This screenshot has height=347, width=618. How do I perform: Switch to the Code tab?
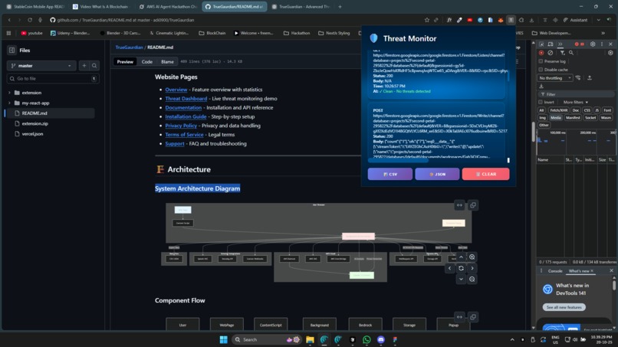point(147,61)
